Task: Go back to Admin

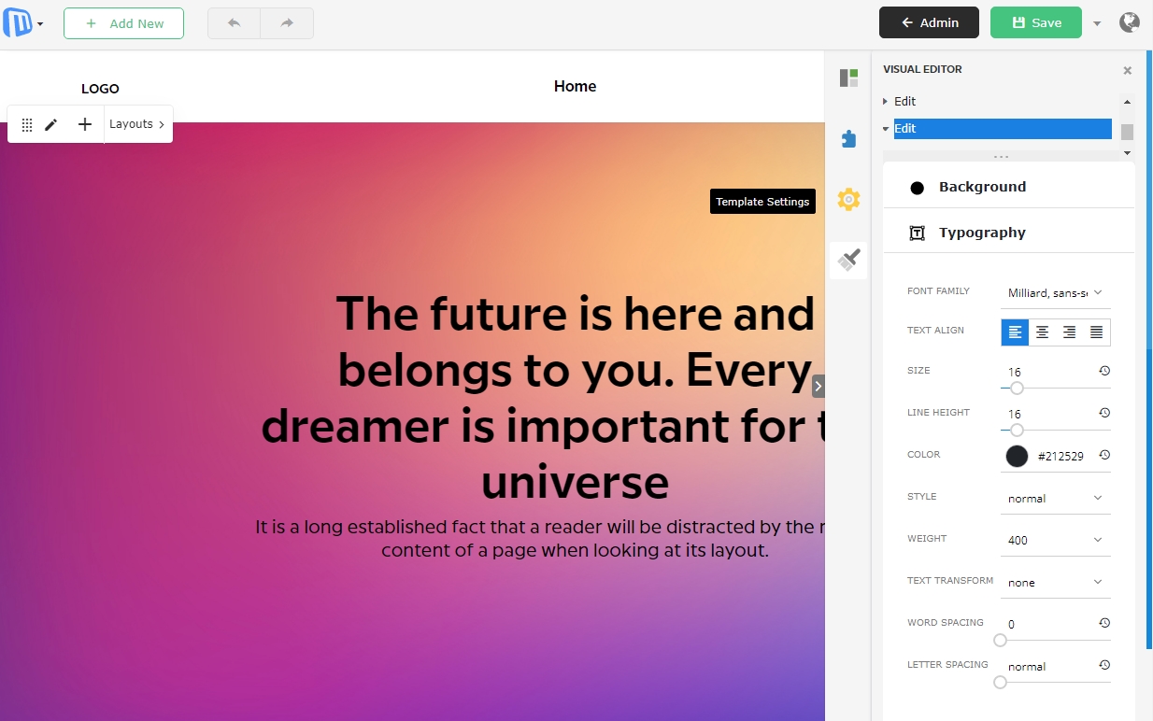Action: (x=929, y=22)
